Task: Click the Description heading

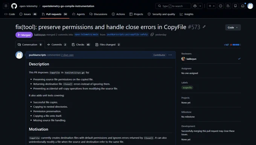Action: (x=39, y=64)
